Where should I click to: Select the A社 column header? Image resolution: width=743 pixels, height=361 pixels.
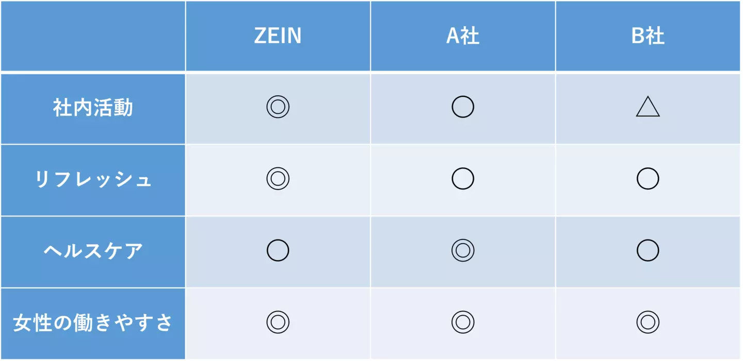point(463,36)
